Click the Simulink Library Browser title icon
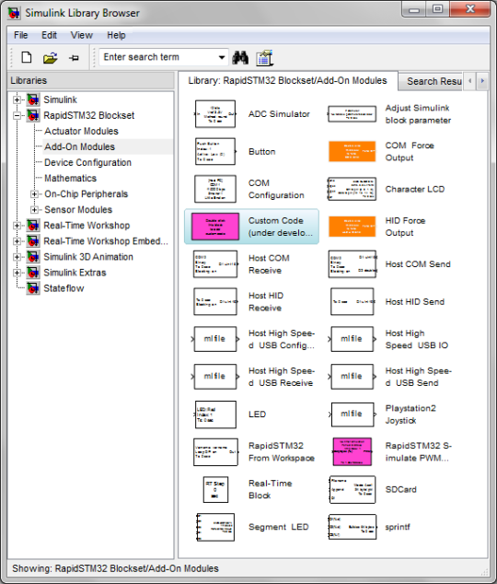Screen dimensions: 497x584 point(14,13)
